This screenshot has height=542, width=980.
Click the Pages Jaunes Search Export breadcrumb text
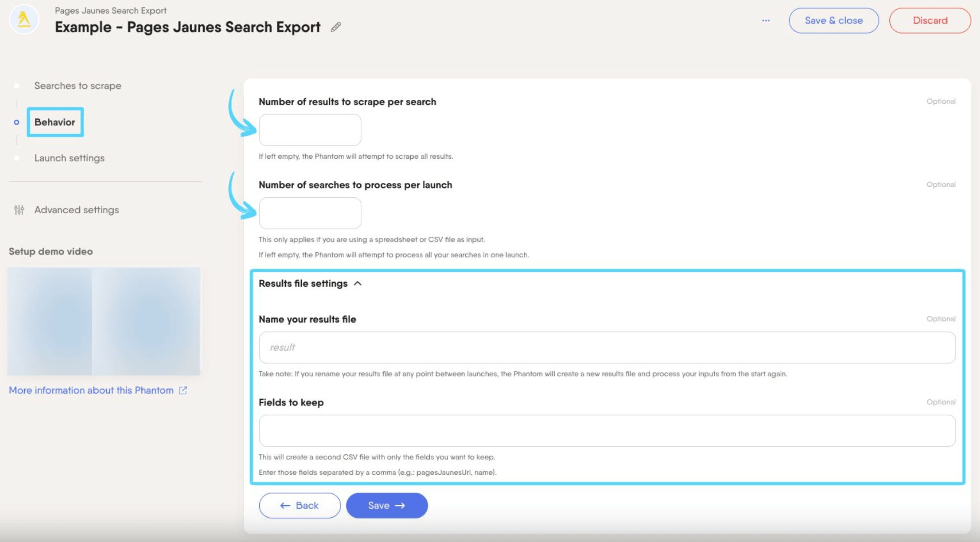pos(111,10)
